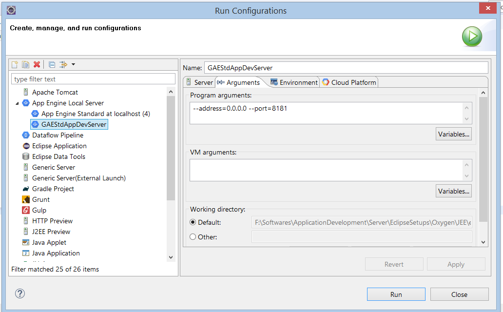Switch to the Server tab

pyautogui.click(x=199, y=82)
